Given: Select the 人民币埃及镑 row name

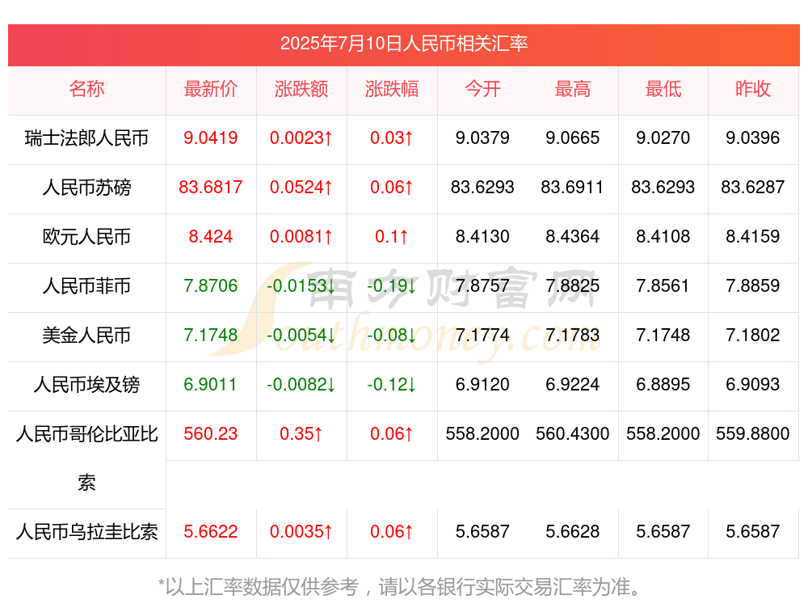Looking at the screenshot, I should pyautogui.click(x=86, y=385).
